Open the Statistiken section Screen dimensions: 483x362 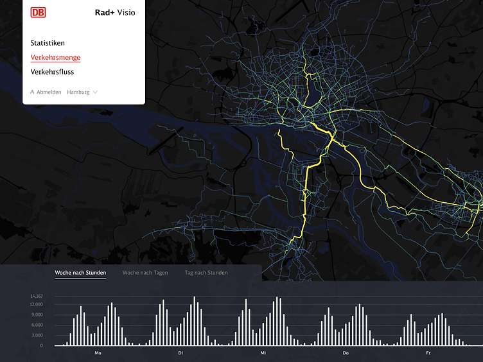pyautogui.click(x=48, y=43)
